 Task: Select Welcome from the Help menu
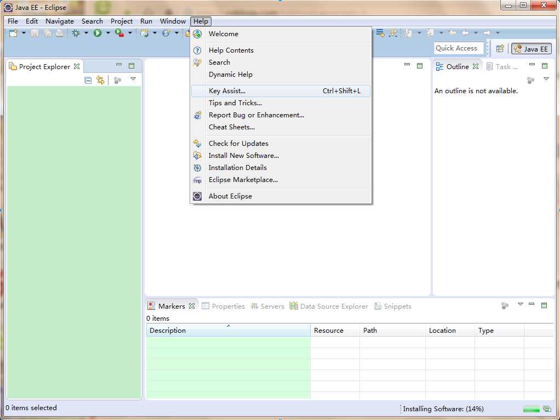coord(281,34)
